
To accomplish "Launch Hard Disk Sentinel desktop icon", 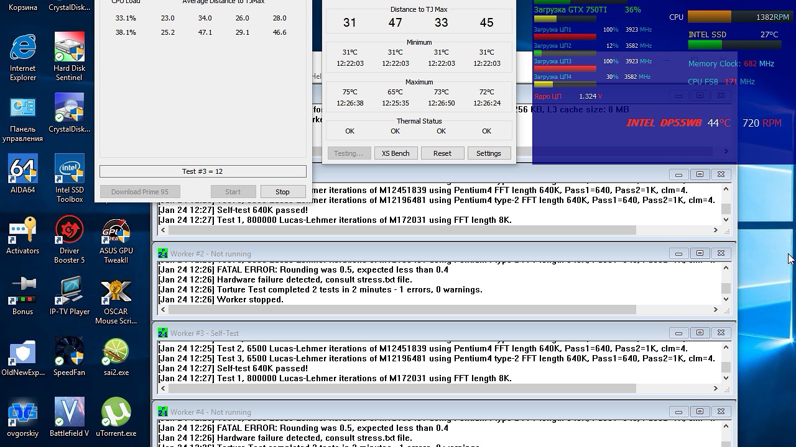I will pos(69,58).
